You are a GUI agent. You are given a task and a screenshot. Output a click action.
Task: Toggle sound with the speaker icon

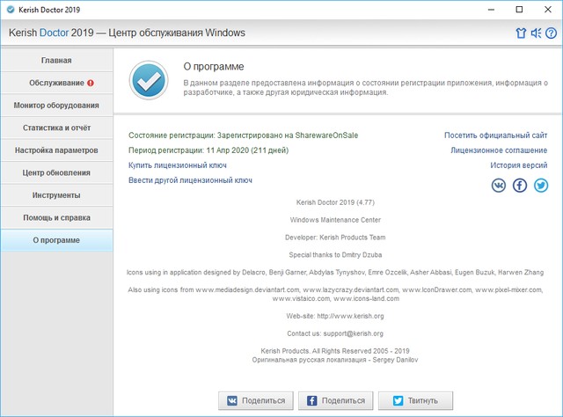tap(536, 33)
